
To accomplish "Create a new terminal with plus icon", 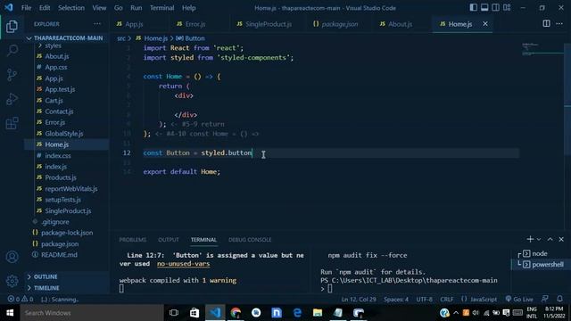I will 530,239.
